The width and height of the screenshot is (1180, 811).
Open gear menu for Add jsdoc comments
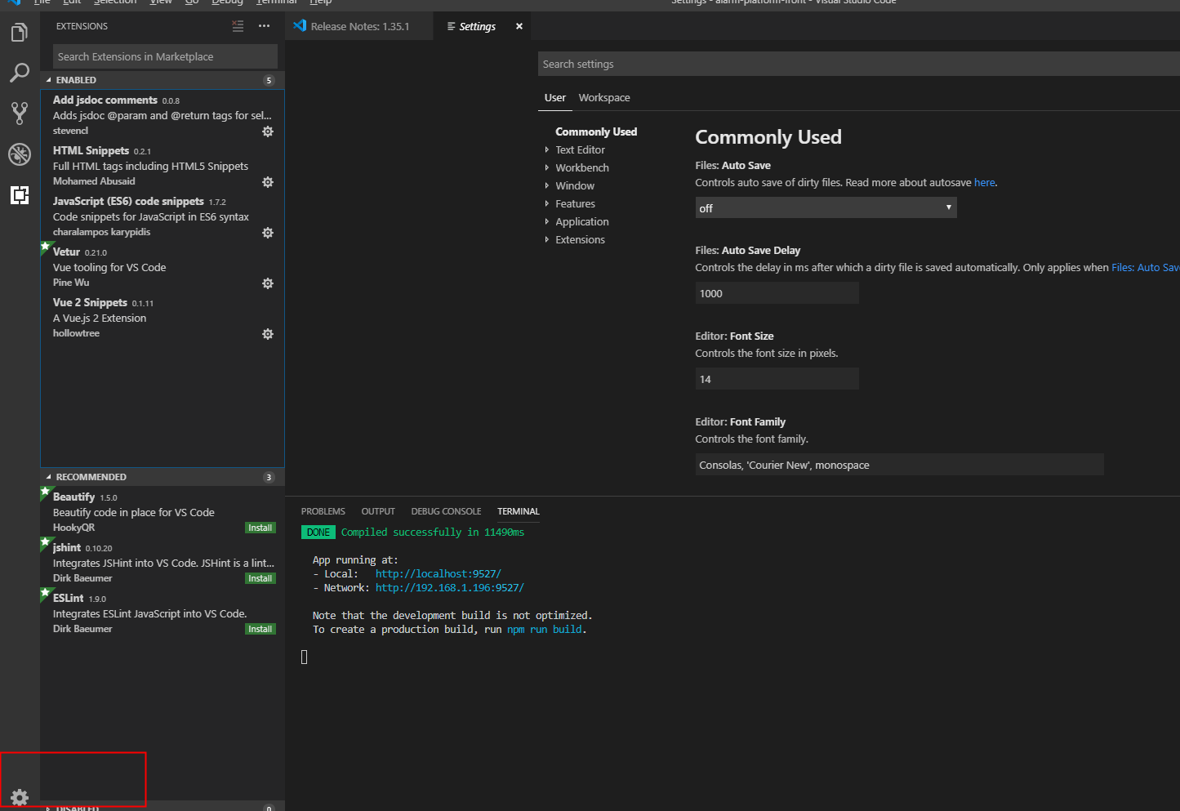268,131
